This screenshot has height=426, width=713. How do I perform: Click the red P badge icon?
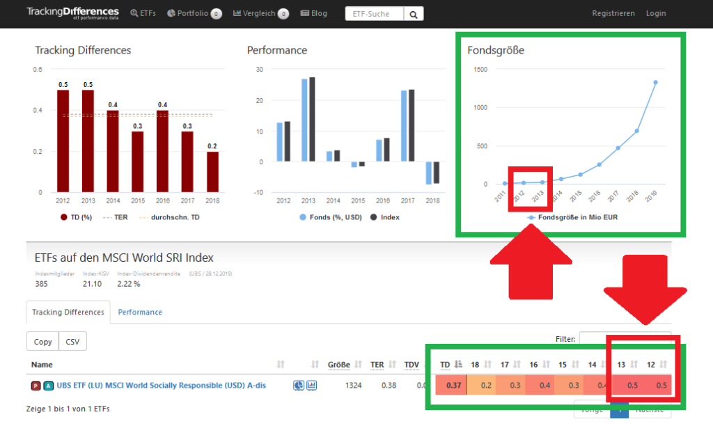point(36,386)
